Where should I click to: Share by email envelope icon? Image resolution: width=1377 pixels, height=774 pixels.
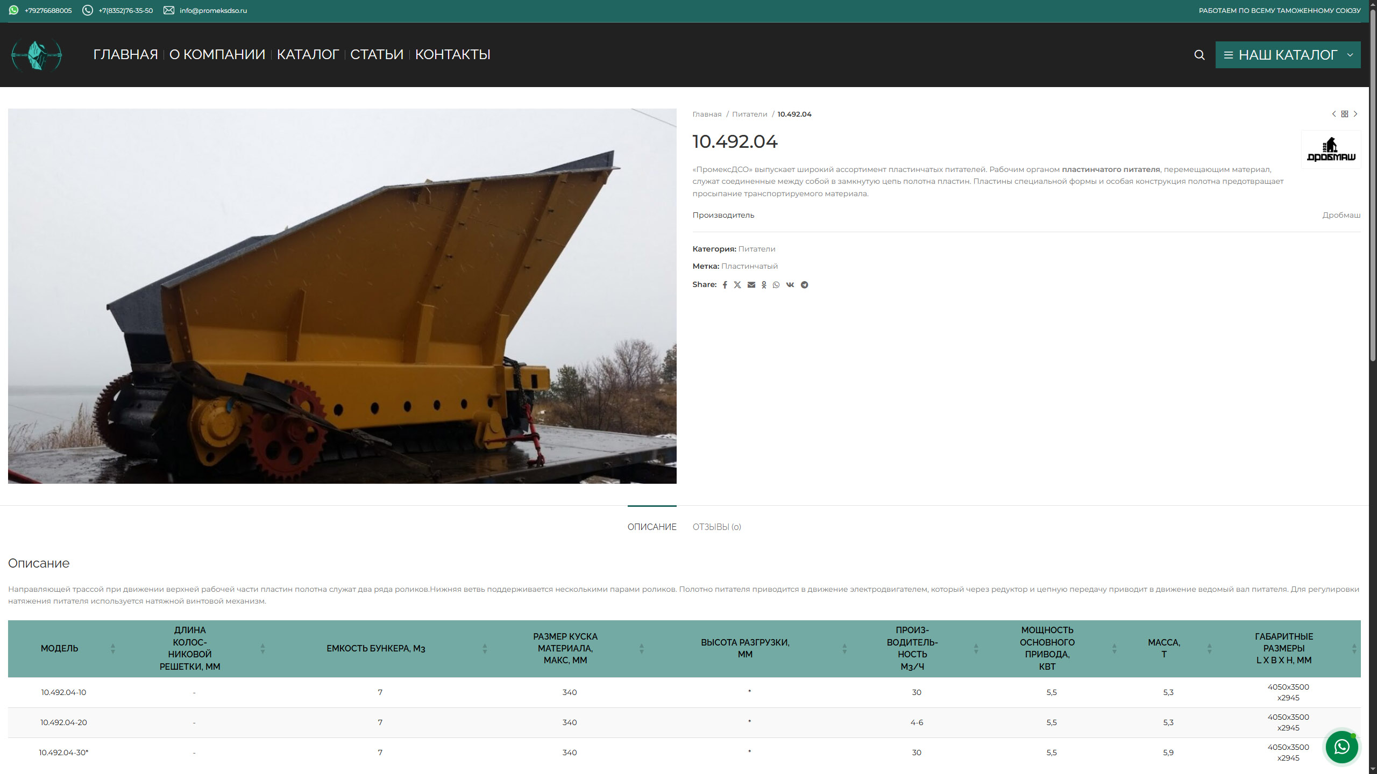pos(751,285)
